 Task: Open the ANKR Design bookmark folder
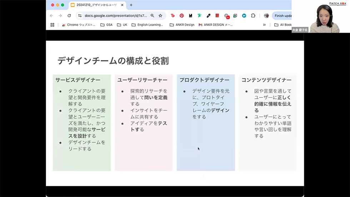tap(182, 25)
